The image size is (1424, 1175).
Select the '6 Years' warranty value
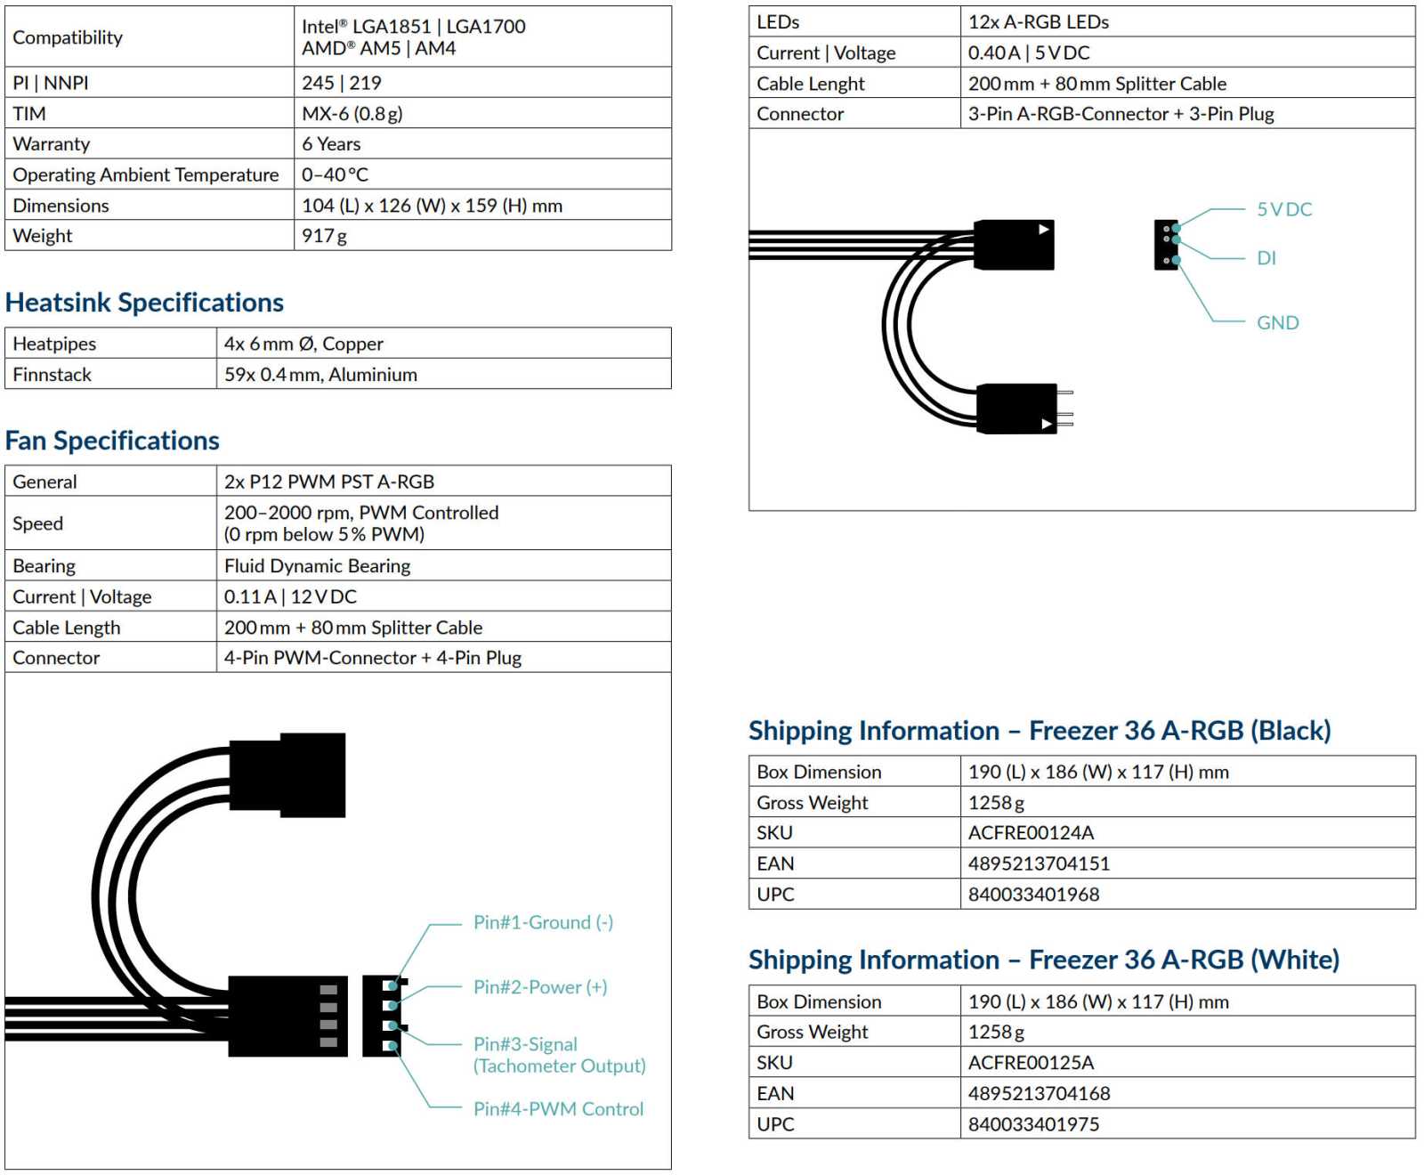pos(331,144)
